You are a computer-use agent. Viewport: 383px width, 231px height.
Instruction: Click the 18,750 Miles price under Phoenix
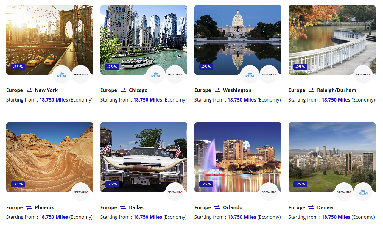click(x=54, y=217)
